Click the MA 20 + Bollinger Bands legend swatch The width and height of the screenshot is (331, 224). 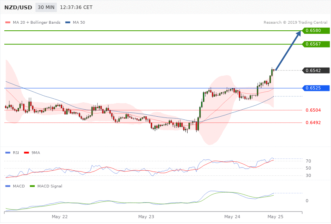tap(8, 22)
